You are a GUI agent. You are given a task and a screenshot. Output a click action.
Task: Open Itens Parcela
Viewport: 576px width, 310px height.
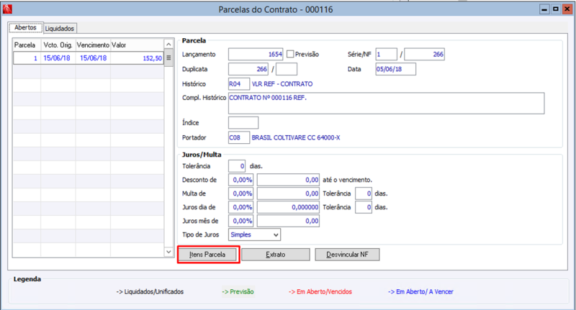tap(207, 255)
